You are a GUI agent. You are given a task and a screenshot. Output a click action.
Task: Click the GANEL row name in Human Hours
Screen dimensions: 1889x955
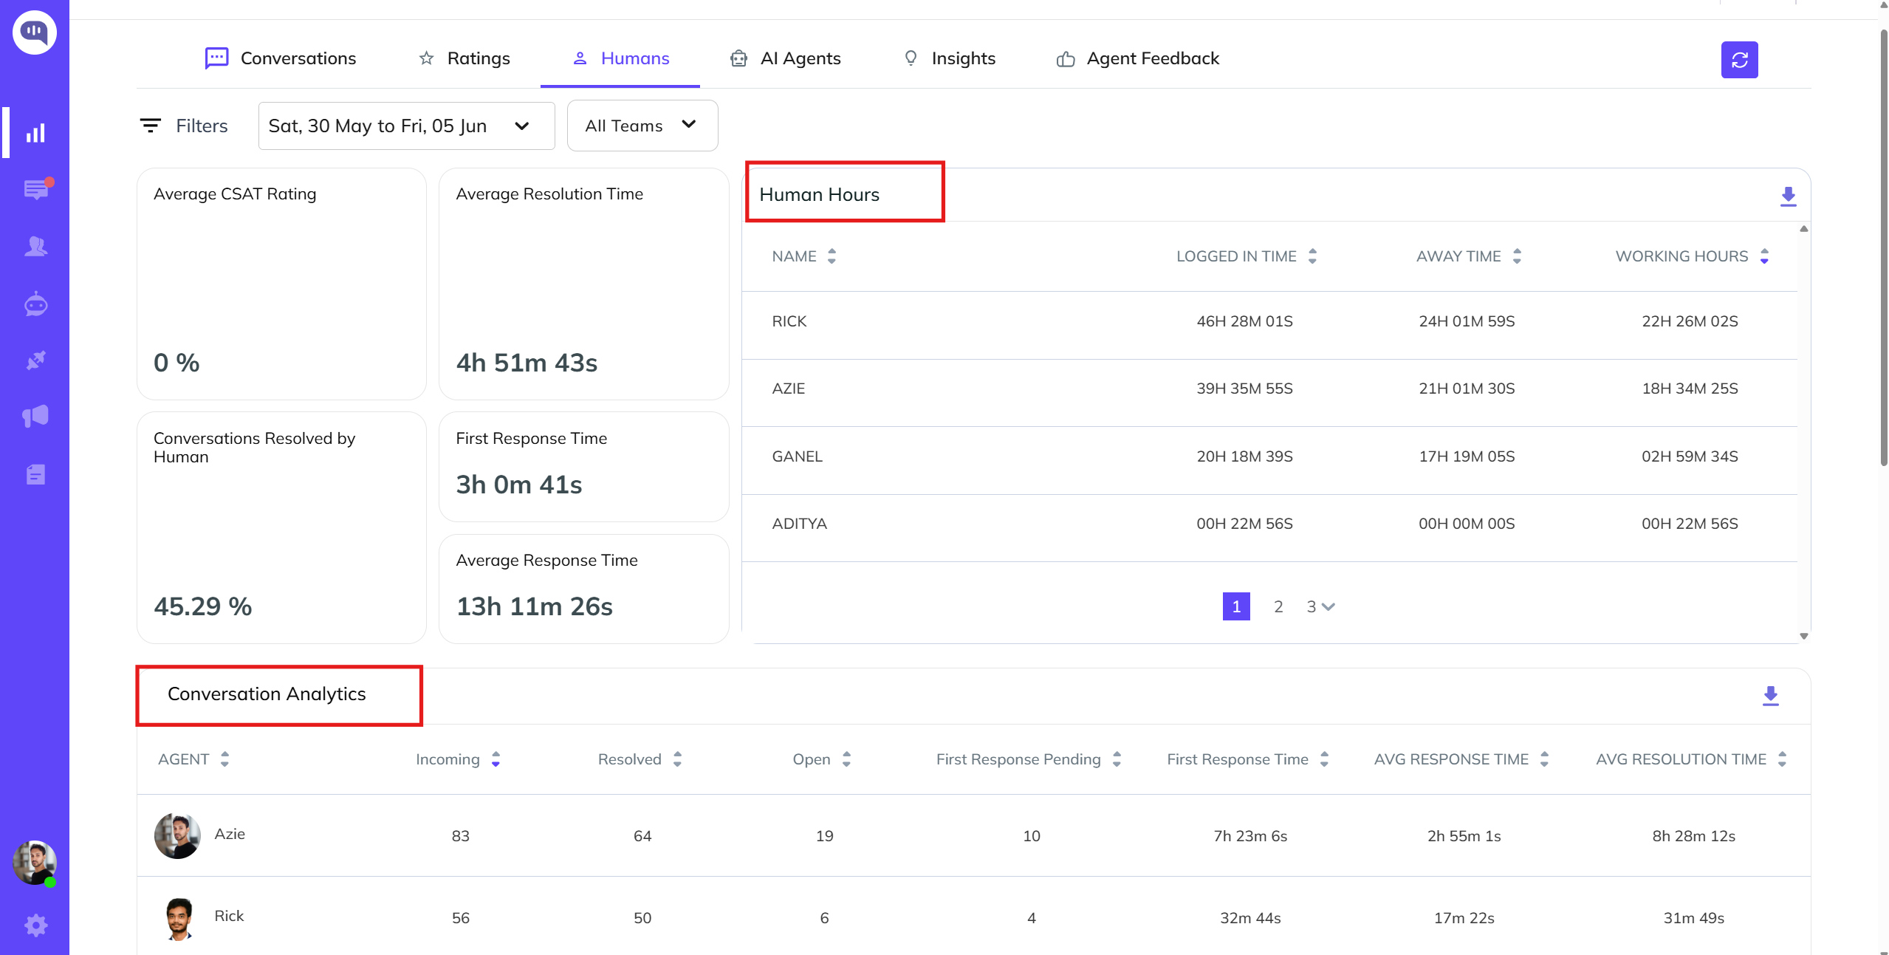point(797,456)
